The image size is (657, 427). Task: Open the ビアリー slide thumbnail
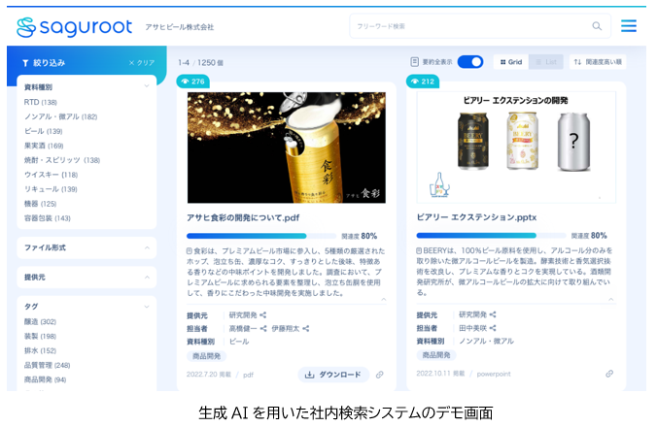click(x=516, y=148)
